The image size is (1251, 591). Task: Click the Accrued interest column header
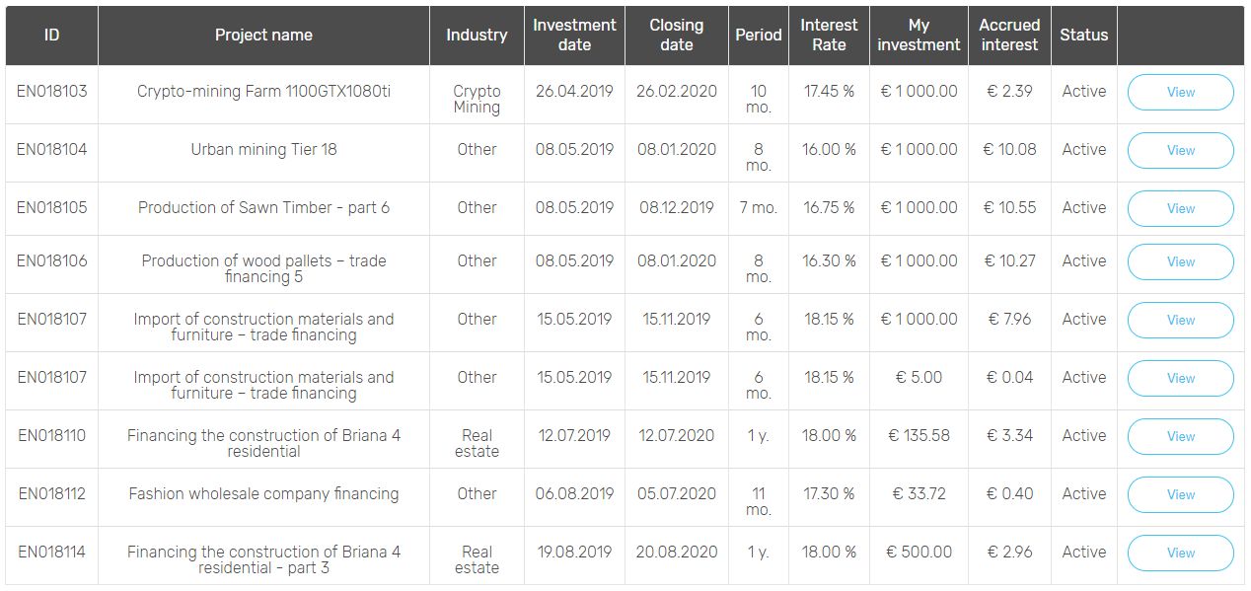[x=1009, y=36]
